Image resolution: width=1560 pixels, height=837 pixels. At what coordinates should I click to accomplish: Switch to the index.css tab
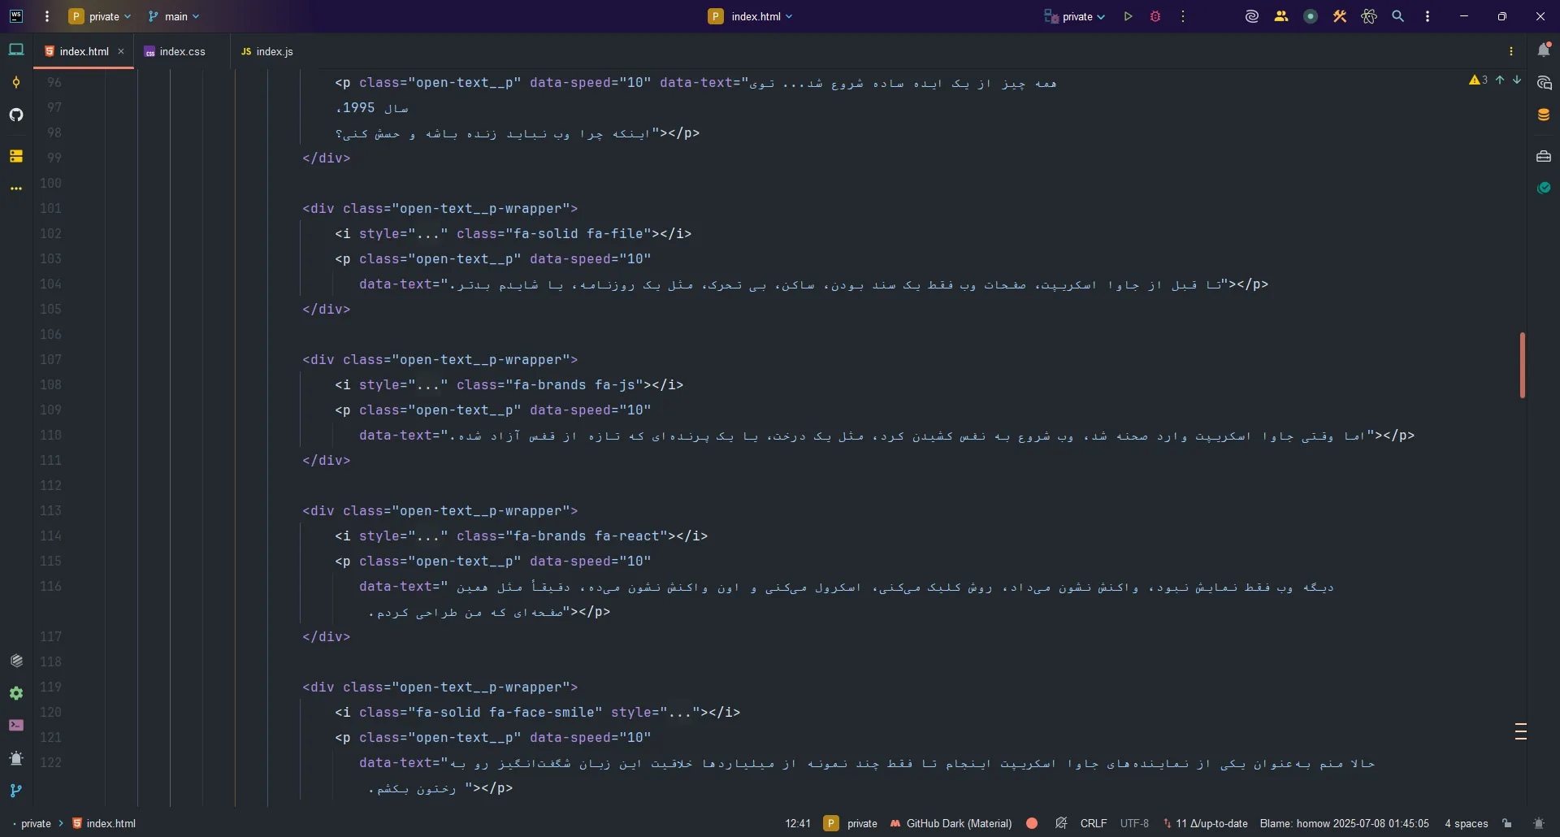(182, 51)
